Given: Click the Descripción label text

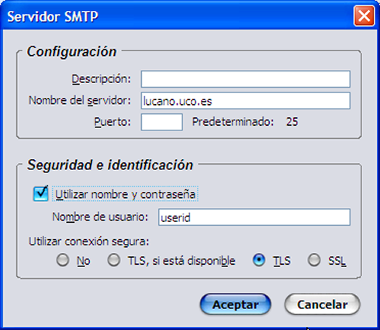Looking at the screenshot, I should [102, 79].
